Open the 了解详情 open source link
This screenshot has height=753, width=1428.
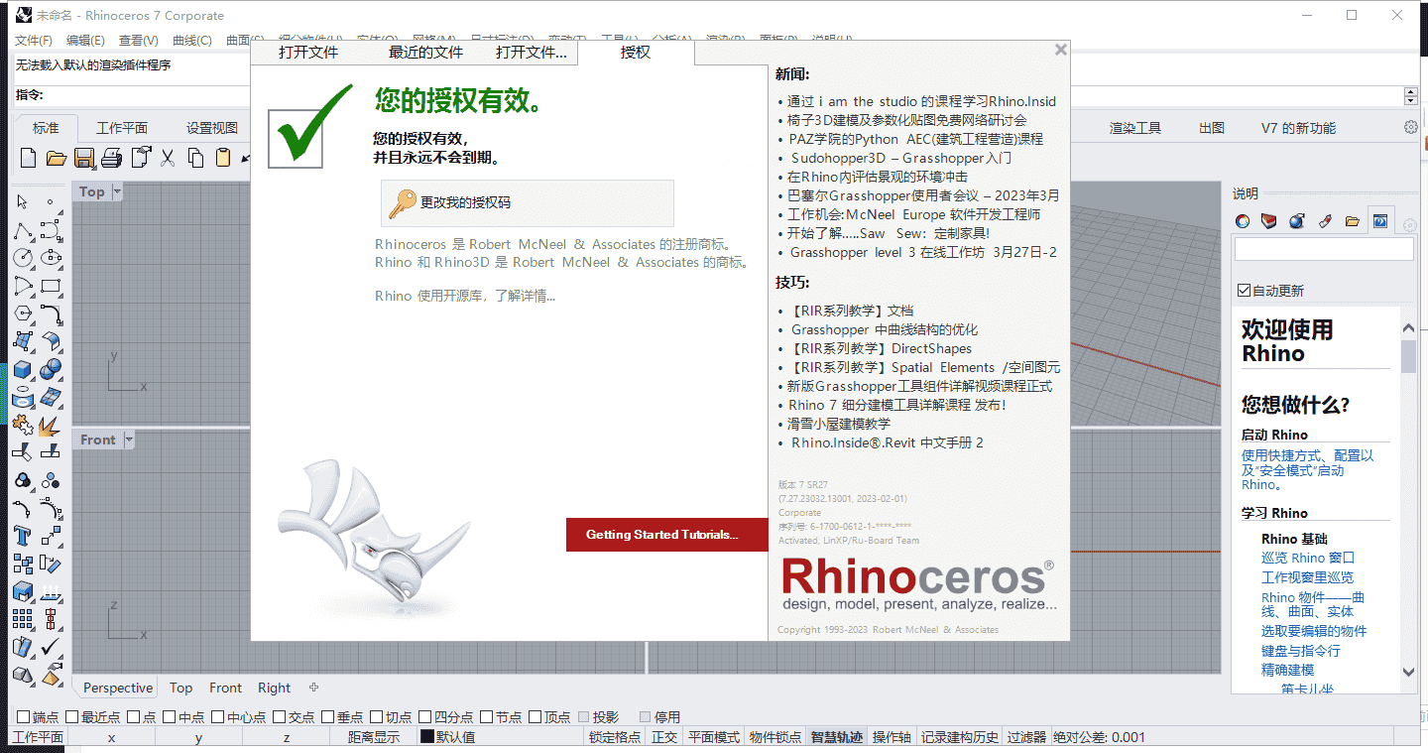coord(526,296)
